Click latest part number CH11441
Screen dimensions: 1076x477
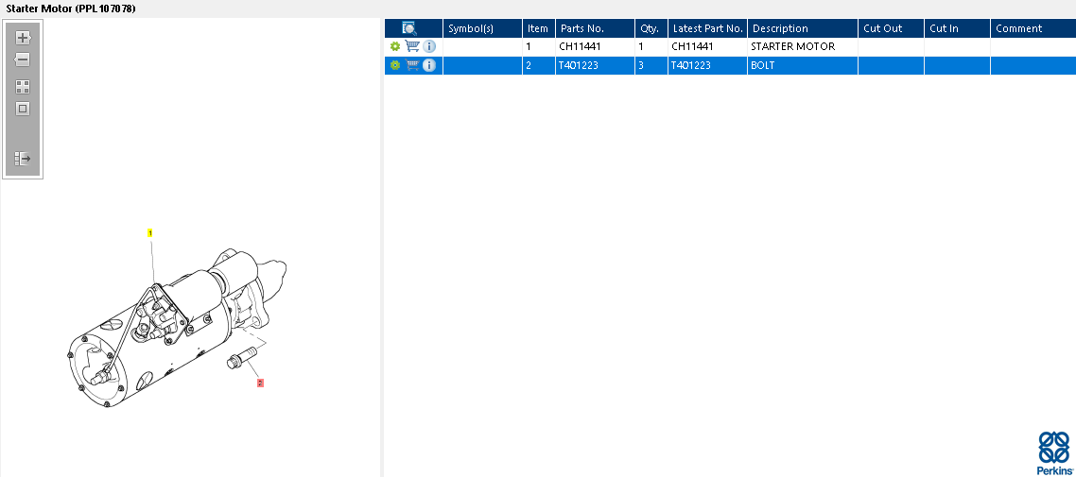tap(707, 46)
